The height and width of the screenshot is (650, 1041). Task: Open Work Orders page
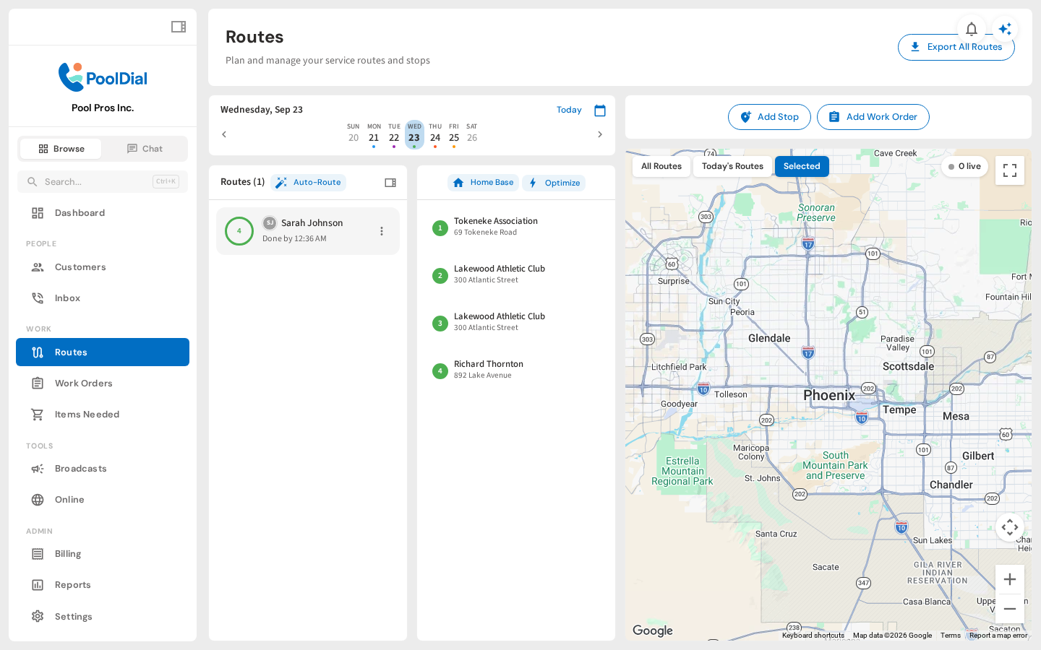pos(103,383)
